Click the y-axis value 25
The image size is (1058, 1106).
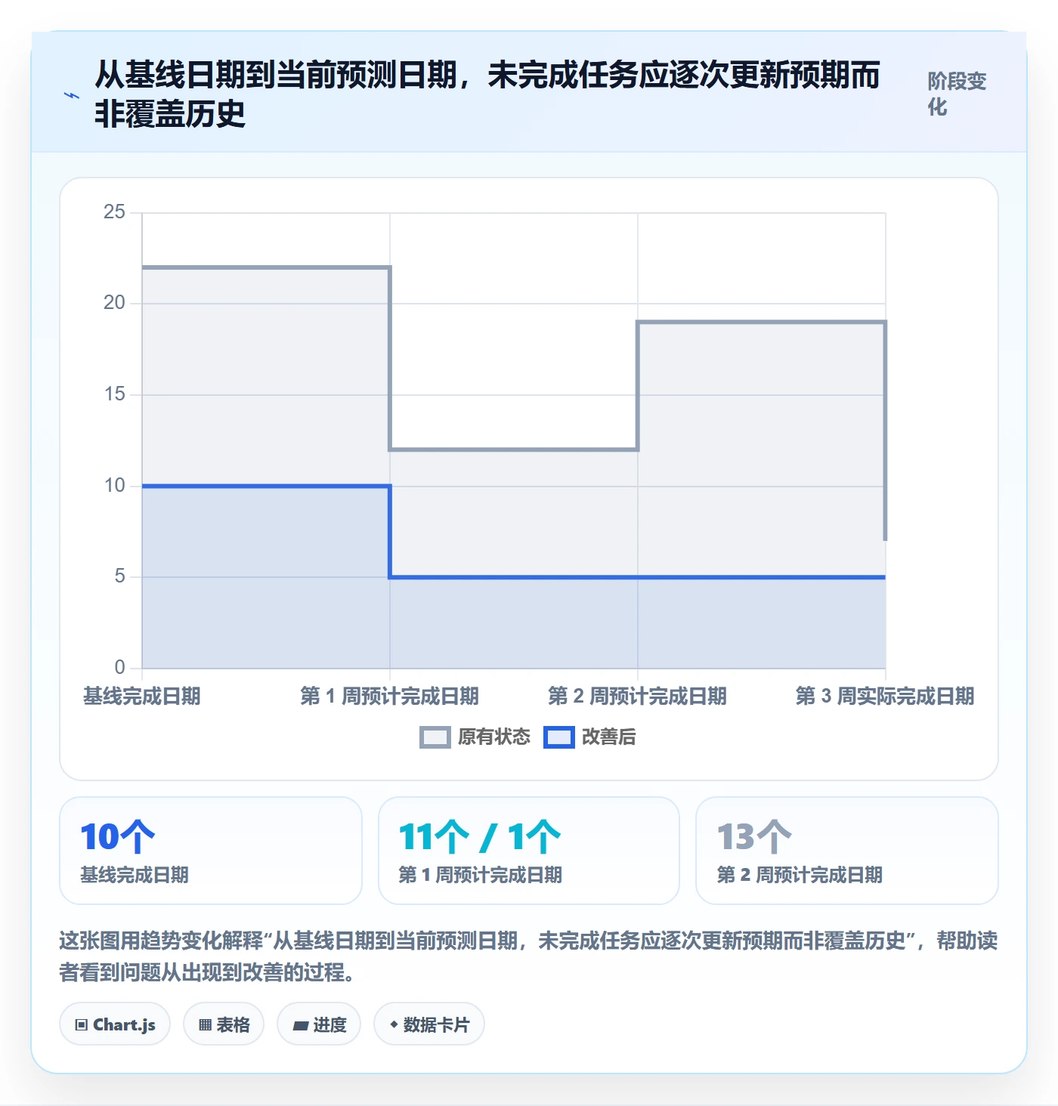tap(115, 212)
